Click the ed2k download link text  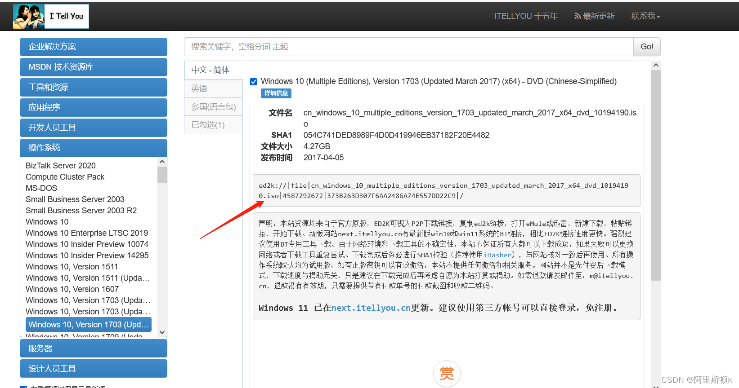[443, 190]
